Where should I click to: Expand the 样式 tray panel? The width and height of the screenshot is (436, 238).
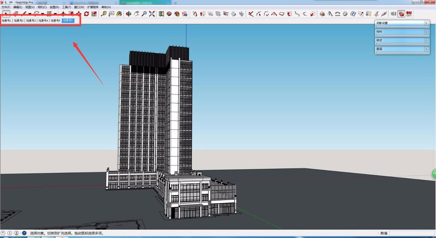click(x=426, y=41)
